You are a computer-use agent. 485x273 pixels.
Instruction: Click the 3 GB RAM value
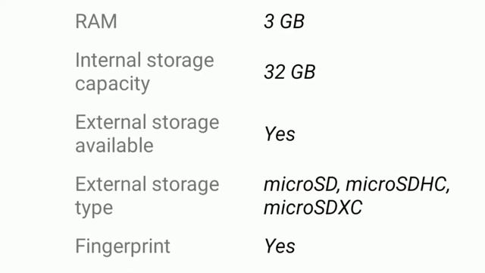point(284,21)
